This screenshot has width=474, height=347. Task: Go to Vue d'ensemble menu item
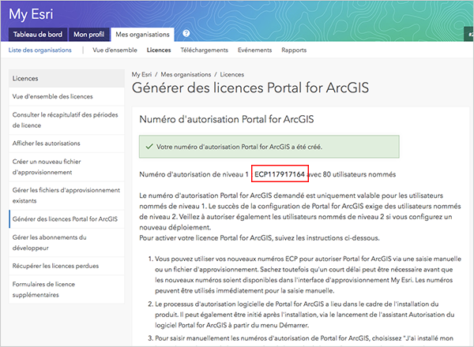point(115,50)
